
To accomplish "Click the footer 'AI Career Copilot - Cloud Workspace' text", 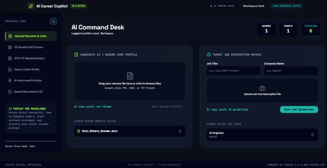I will pyautogui.click(x=155, y=165).
